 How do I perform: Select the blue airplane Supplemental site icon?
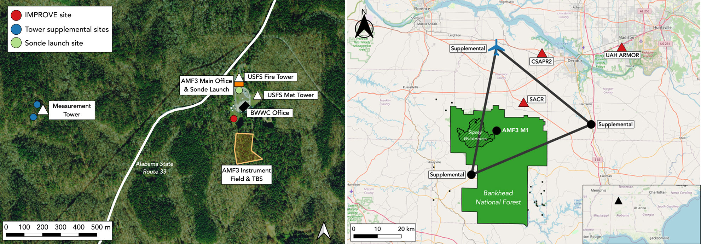coord(497,48)
